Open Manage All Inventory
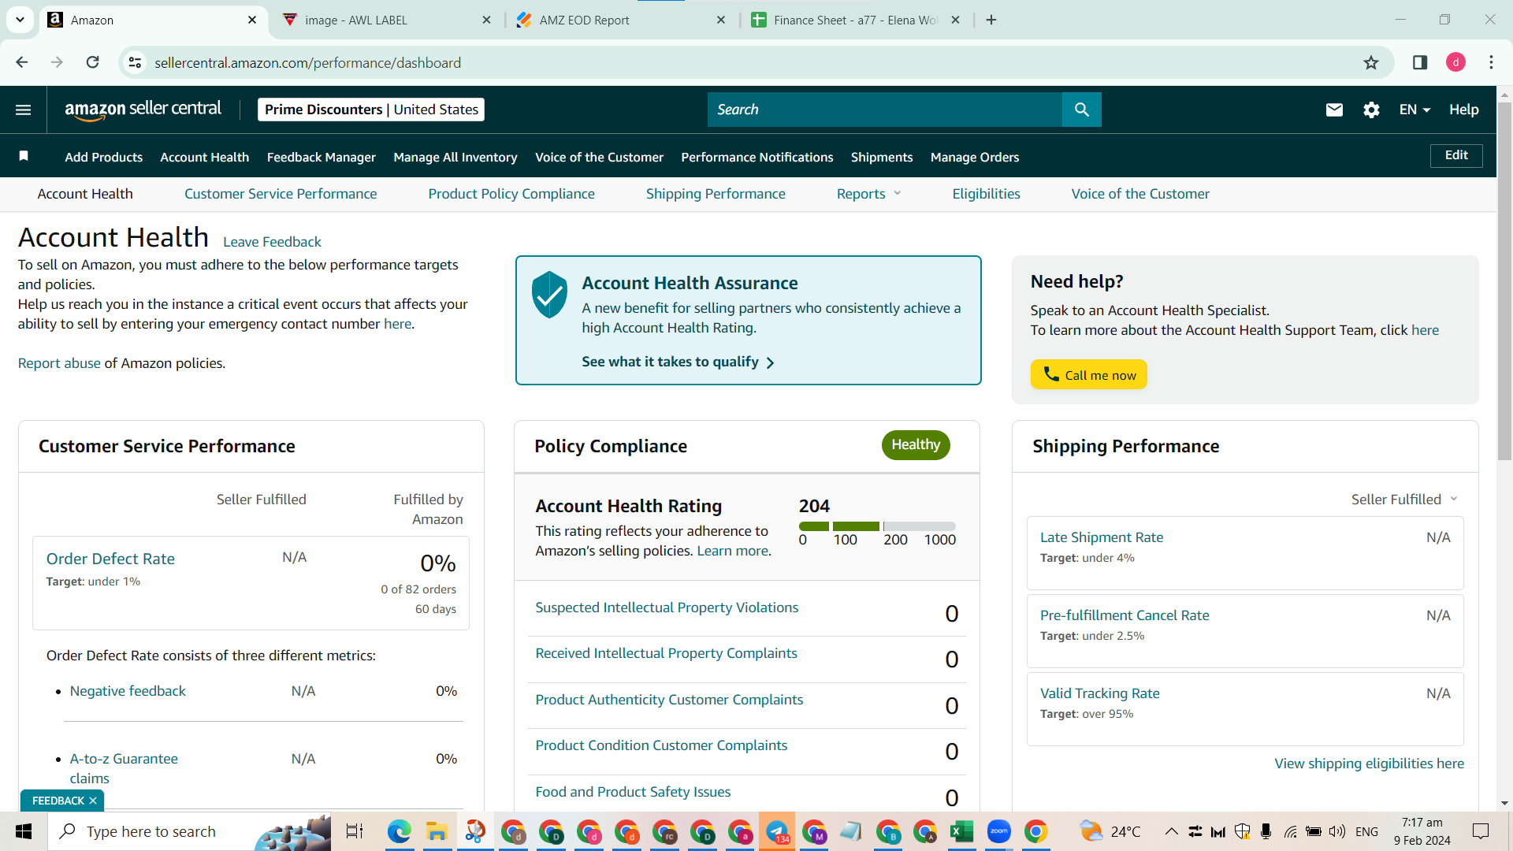The image size is (1513, 851). point(455,157)
